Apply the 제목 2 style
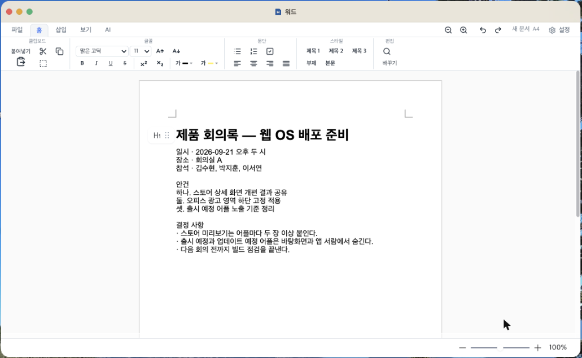 [x=336, y=51]
